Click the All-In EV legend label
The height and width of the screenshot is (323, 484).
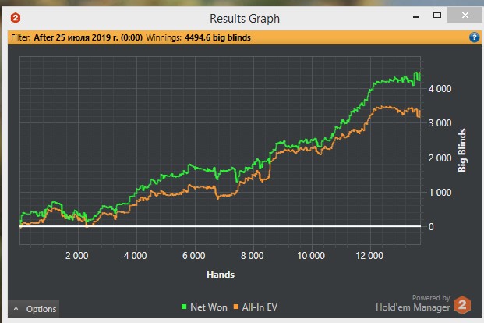coord(260,307)
